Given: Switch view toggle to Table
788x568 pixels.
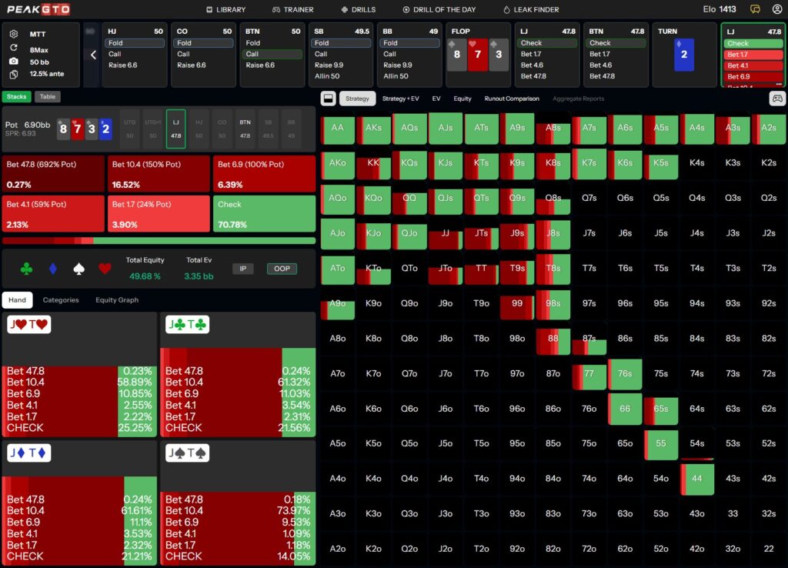Looking at the screenshot, I should pos(47,97).
